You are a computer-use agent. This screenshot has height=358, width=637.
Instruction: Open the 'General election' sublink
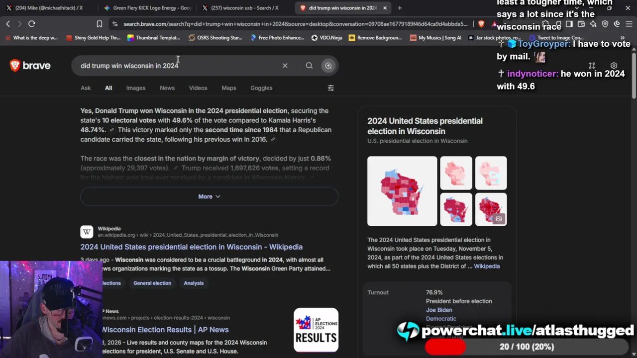click(152, 283)
